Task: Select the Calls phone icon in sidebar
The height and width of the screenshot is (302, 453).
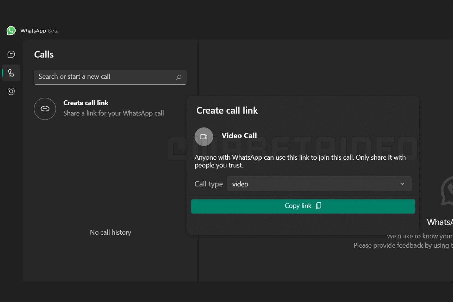Action: click(11, 73)
